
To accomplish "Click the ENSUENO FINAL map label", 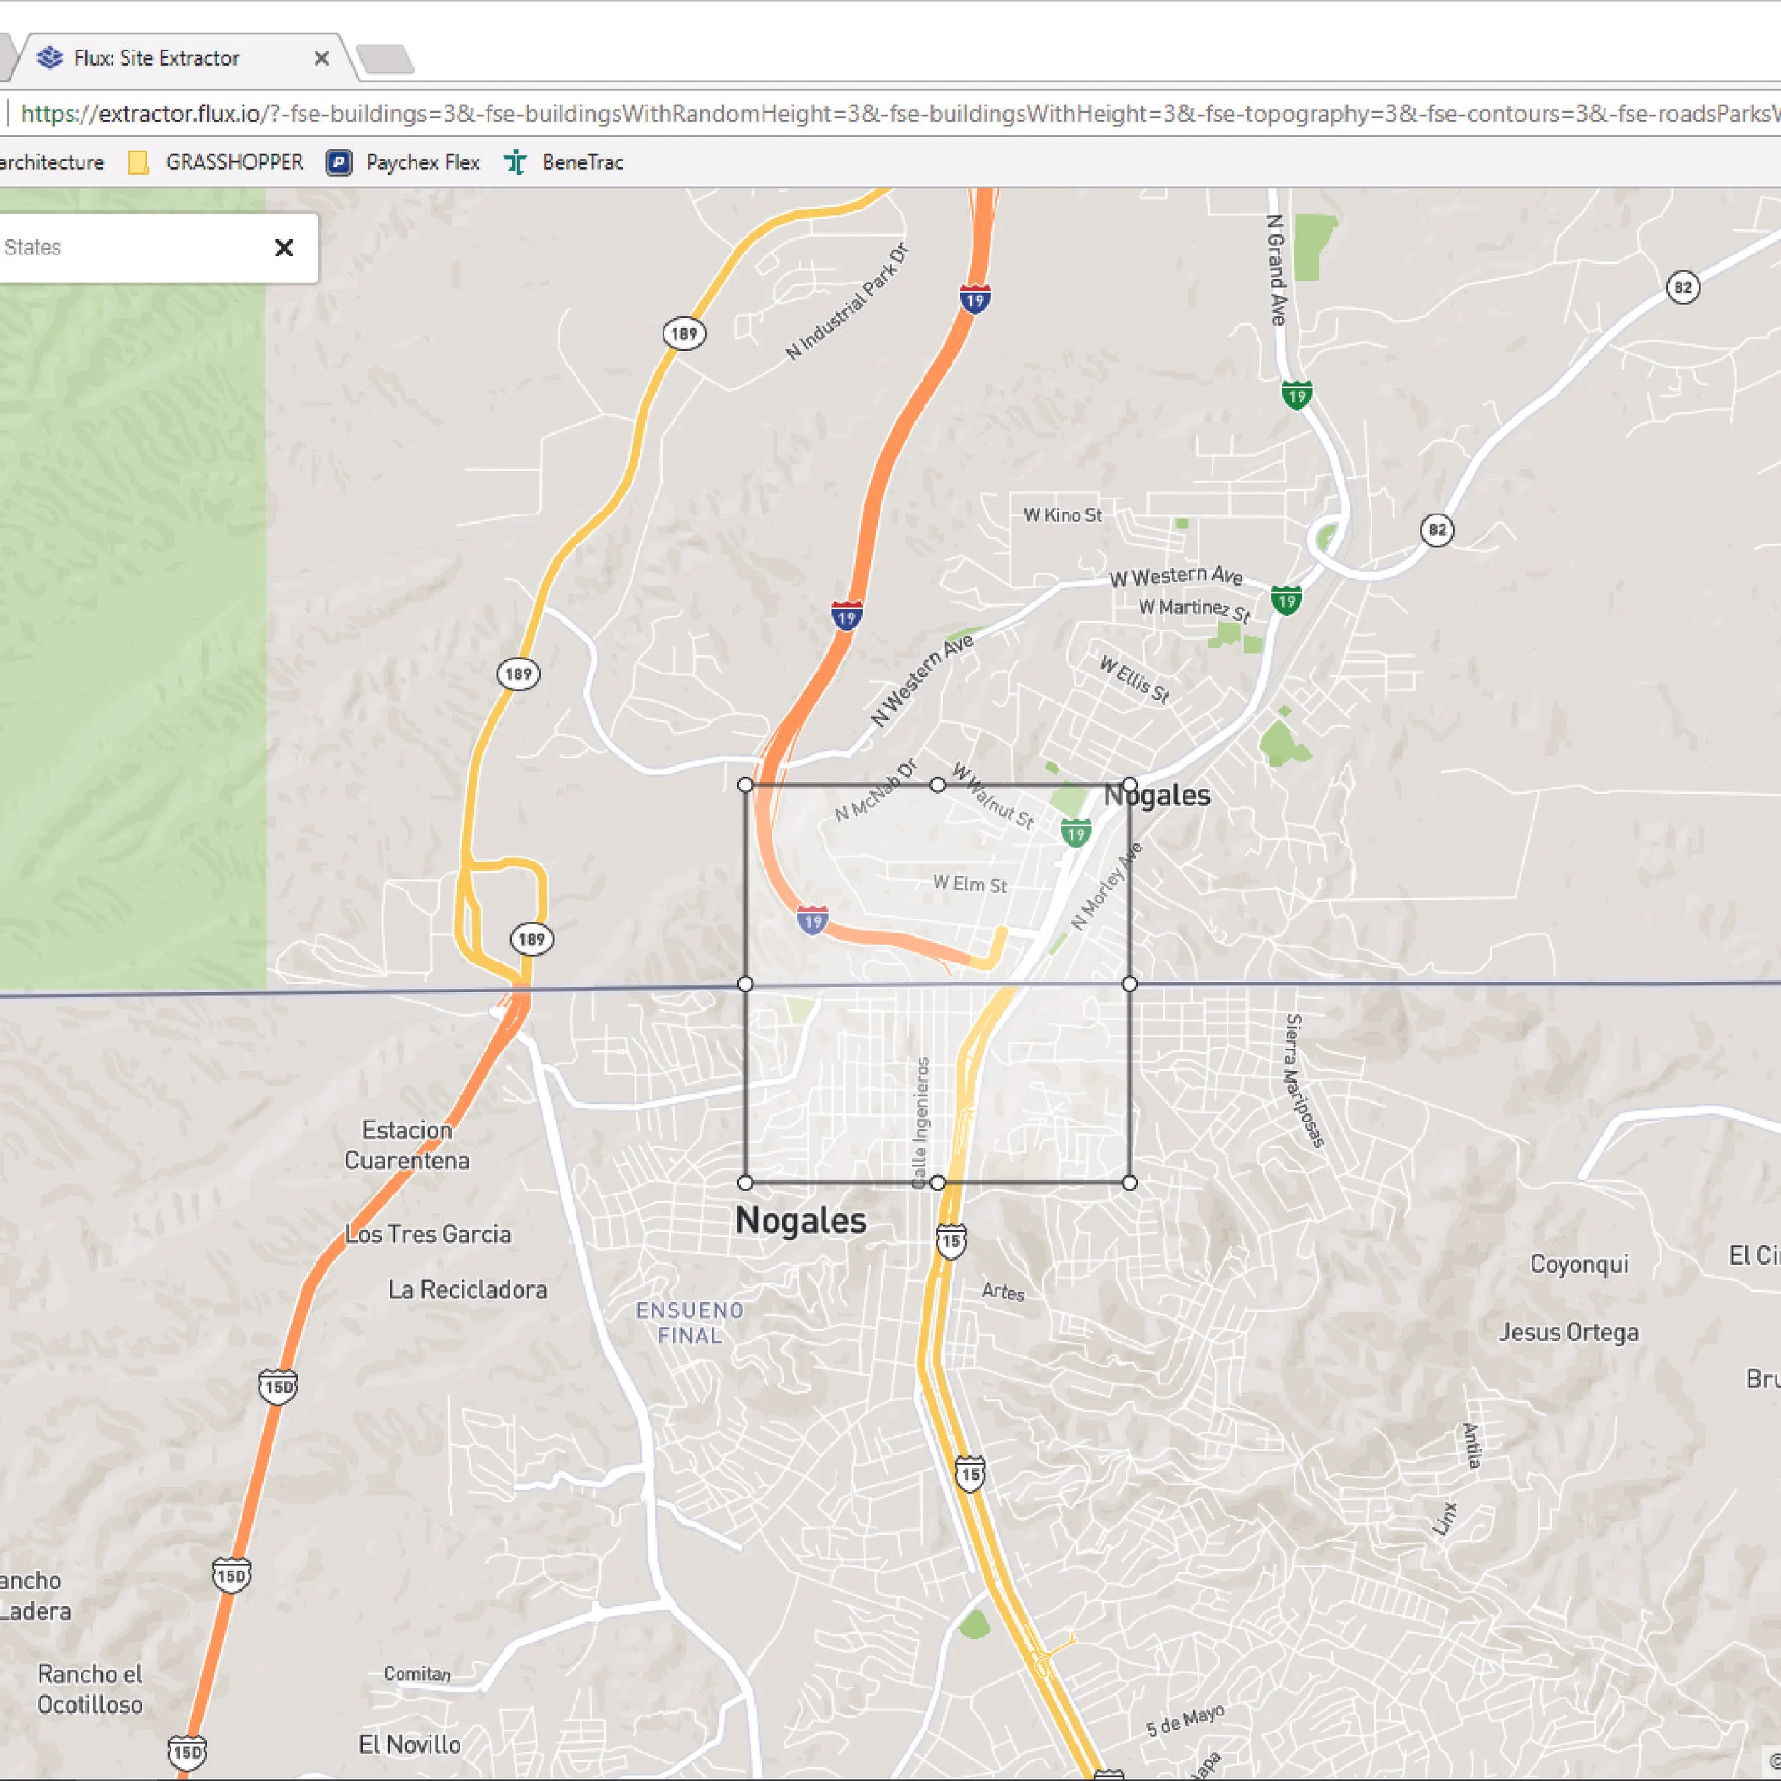I will [x=690, y=1323].
